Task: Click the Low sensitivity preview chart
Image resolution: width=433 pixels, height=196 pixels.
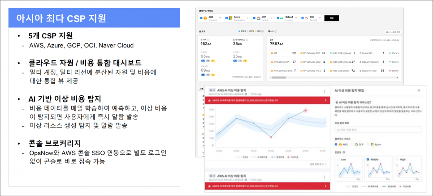Action: click(x=348, y=170)
